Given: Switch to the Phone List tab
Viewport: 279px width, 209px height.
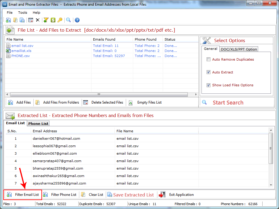Looking at the screenshot, I should click(x=38, y=124).
